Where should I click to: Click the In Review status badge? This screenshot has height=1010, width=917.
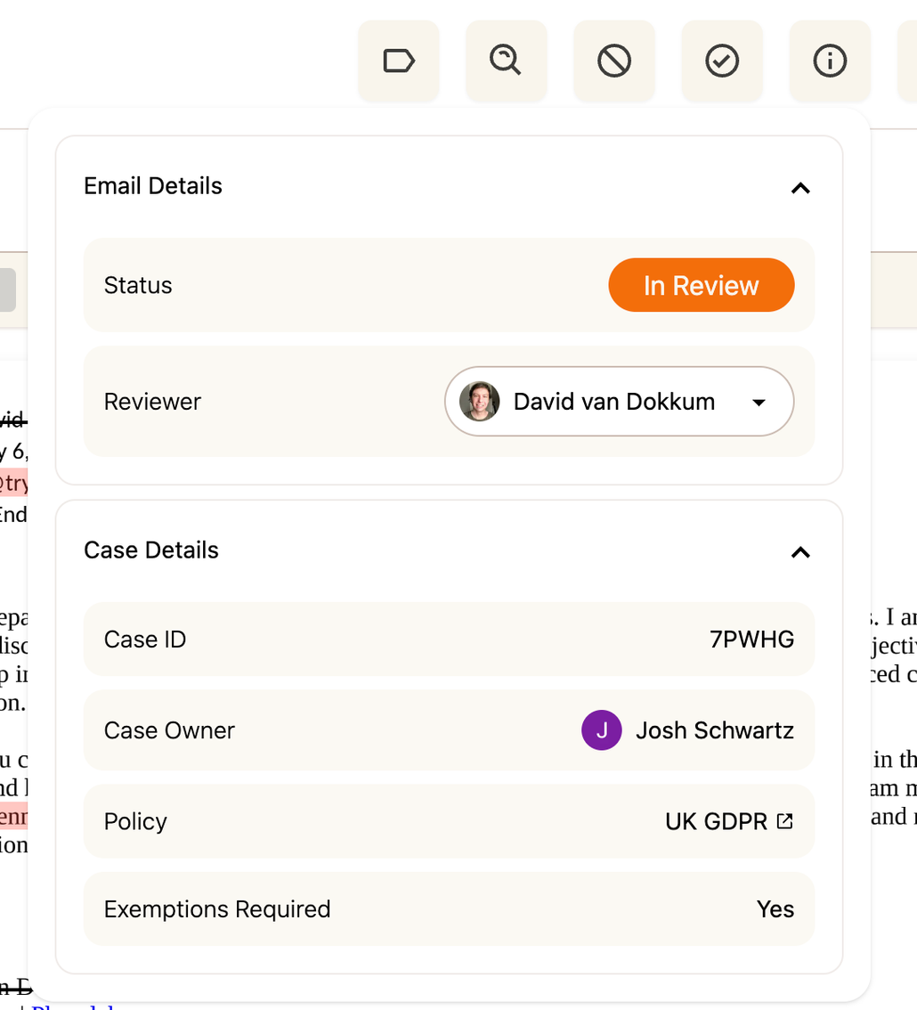pyautogui.click(x=702, y=285)
